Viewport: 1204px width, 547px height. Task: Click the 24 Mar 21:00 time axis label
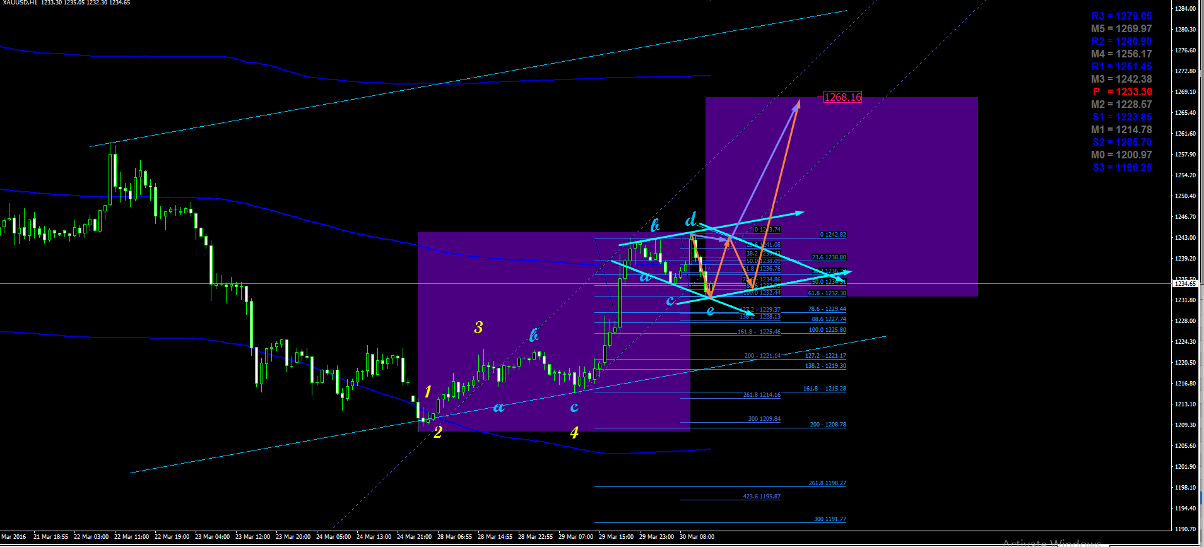click(x=415, y=537)
